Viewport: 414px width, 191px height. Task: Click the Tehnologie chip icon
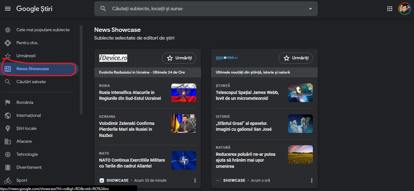click(x=8, y=155)
